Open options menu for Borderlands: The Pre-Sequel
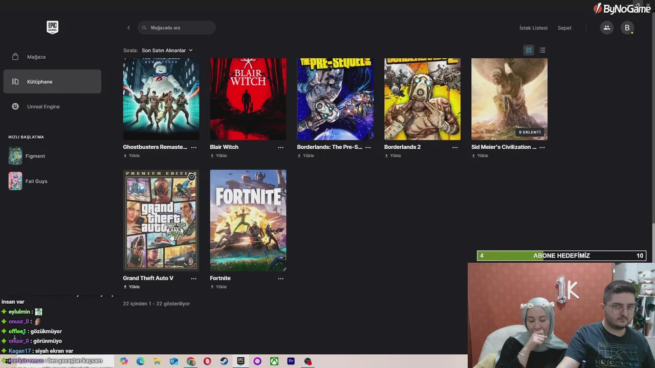The width and height of the screenshot is (655, 368). (x=368, y=147)
